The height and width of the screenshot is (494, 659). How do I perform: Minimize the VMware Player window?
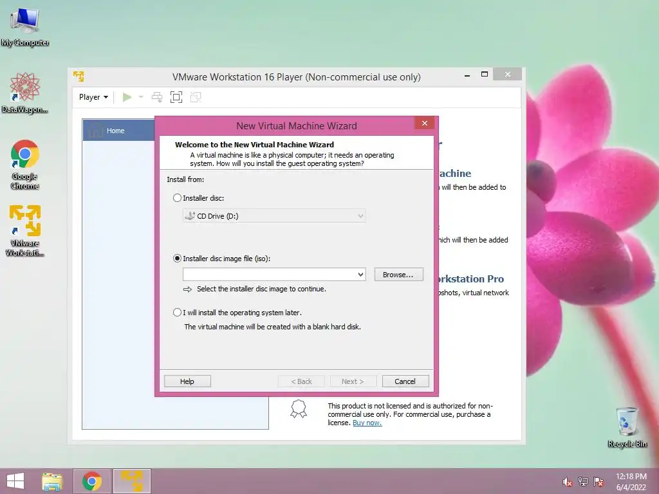467,75
